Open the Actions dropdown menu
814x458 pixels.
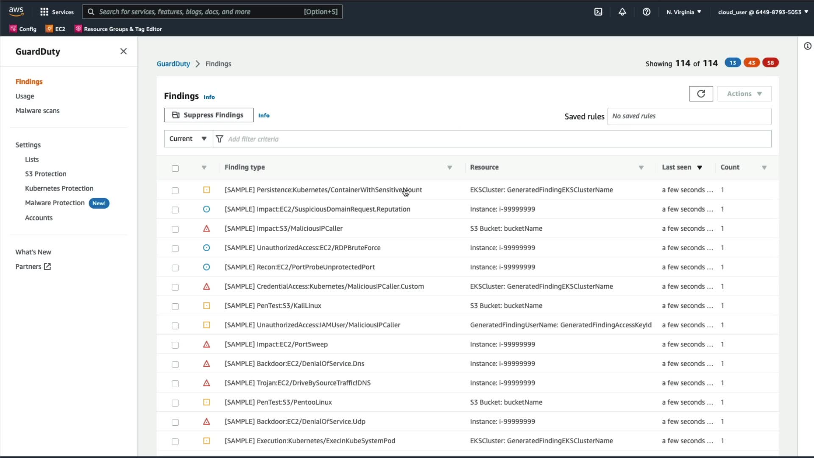(744, 94)
